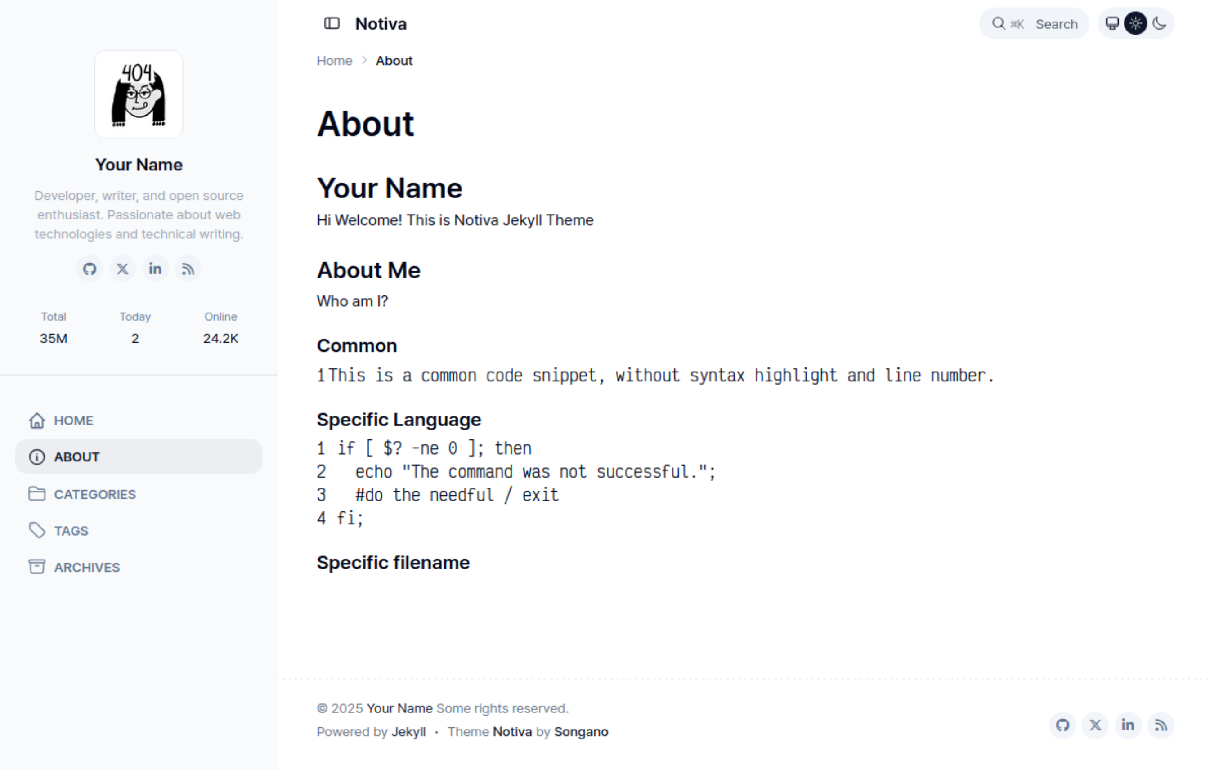This screenshot has width=1210, height=770.
Task: Open RSS feed icon in sidebar profile
Action: (x=188, y=269)
